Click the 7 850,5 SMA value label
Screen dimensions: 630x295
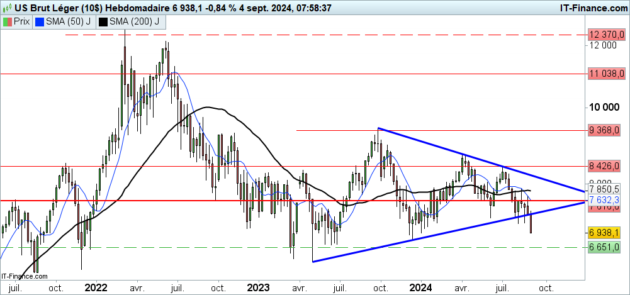[607, 189]
